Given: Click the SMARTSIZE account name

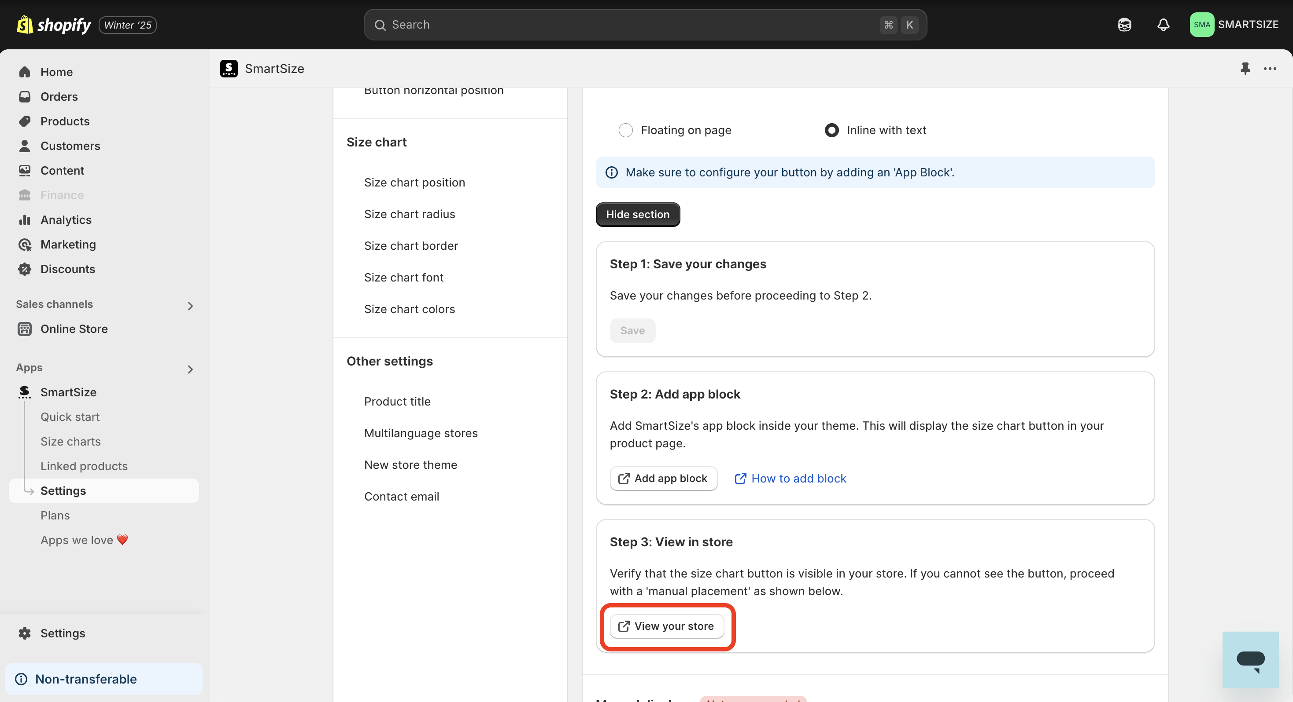Looking at the screenshot, I should 1248,25.
